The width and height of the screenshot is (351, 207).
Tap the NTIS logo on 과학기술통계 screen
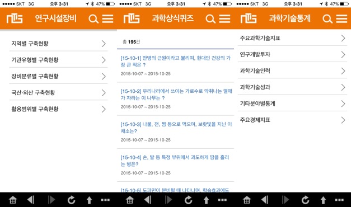point(249,18)
